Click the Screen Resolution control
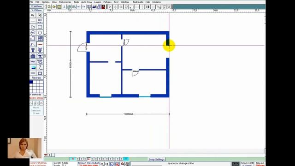This screenshot has width=295, height=166. click(x=88, y=164)
